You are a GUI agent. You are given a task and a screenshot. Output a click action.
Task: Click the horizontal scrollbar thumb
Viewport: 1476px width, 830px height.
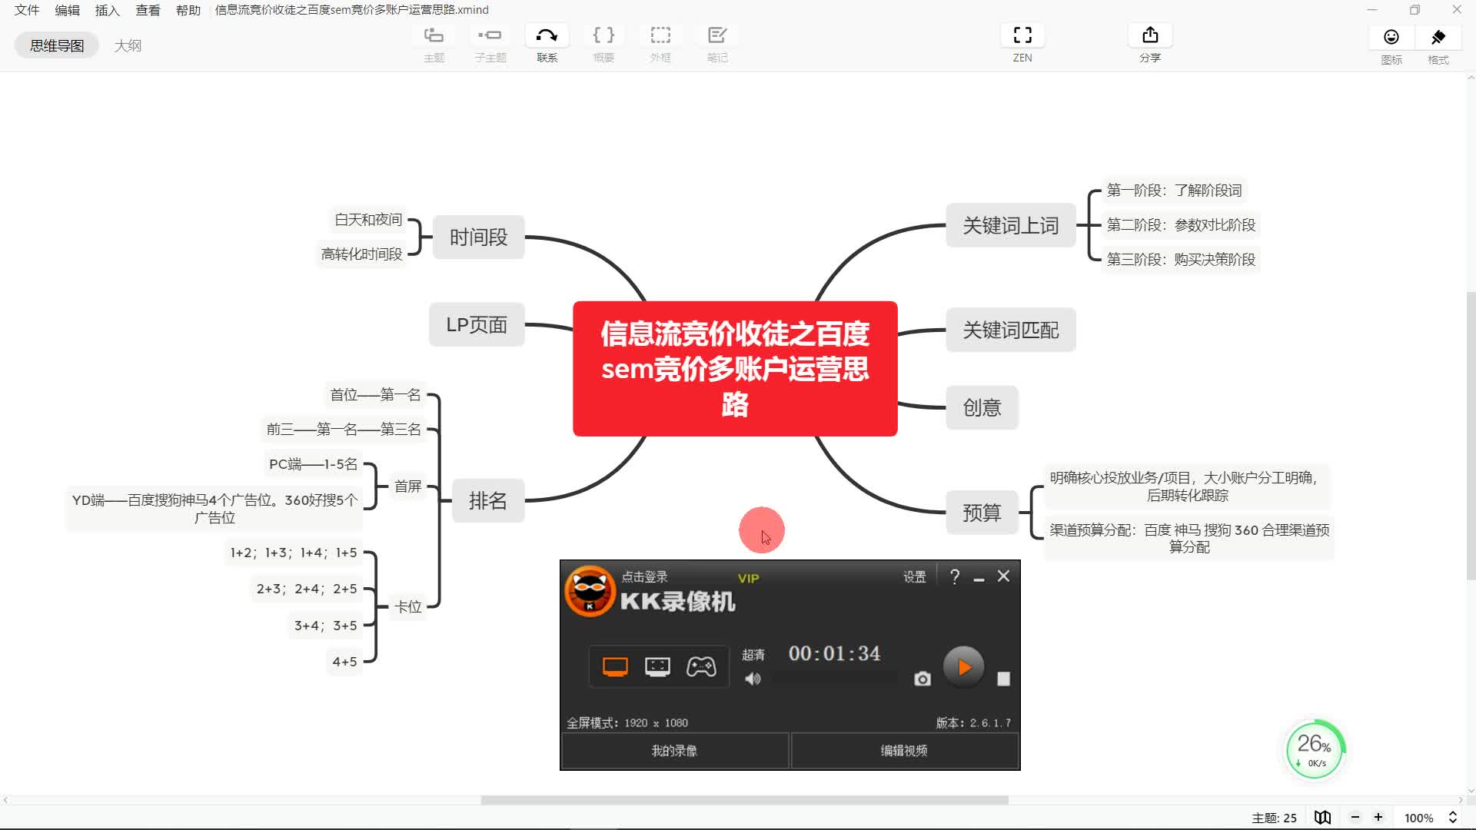coord(744,800)
